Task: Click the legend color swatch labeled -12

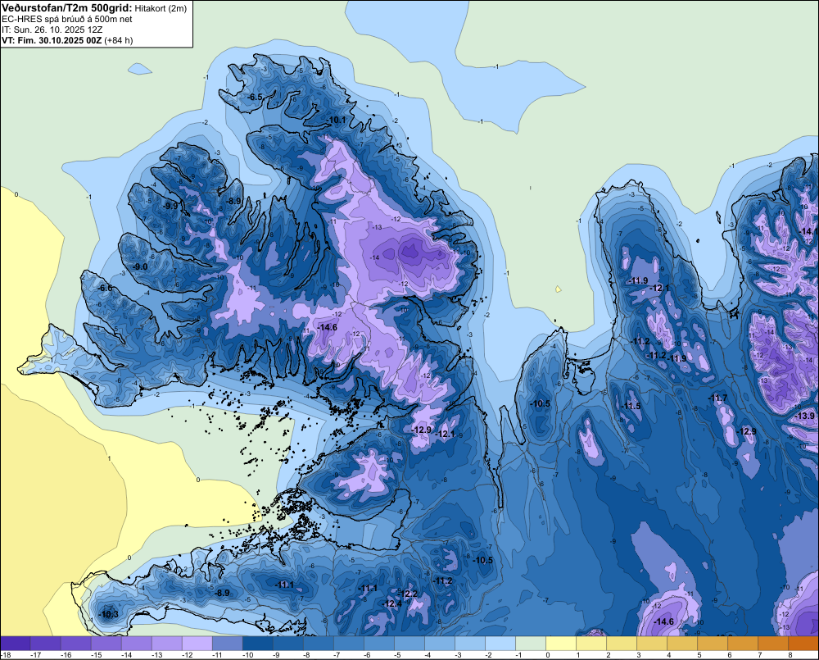Action: 197,644
